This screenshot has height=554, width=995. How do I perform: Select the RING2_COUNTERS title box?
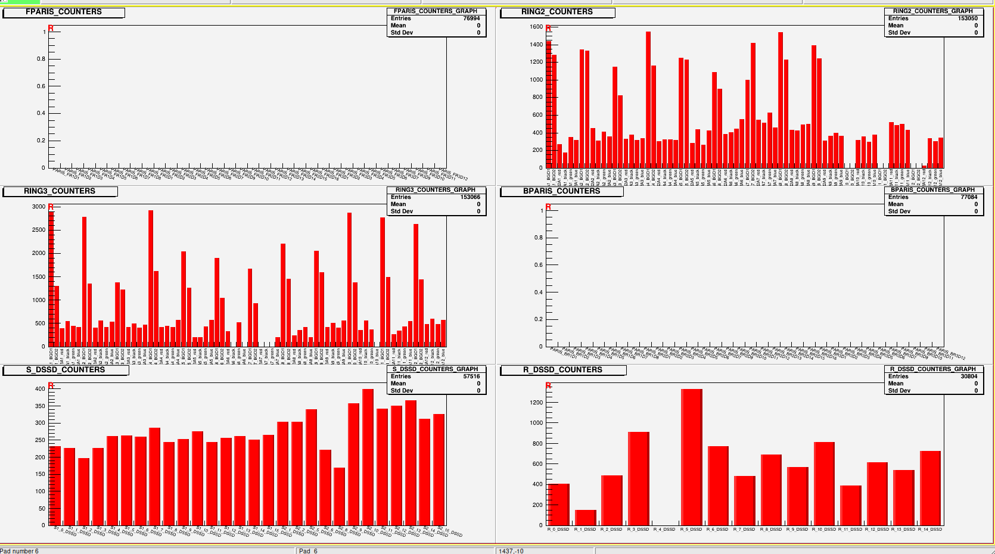(x=556, y=13)
